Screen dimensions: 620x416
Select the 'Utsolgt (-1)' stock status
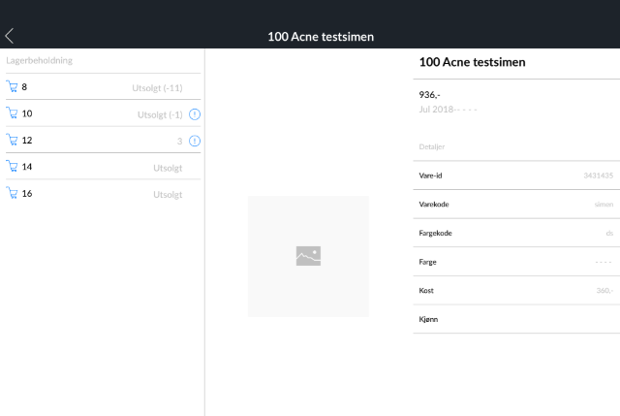pos(160,114)
